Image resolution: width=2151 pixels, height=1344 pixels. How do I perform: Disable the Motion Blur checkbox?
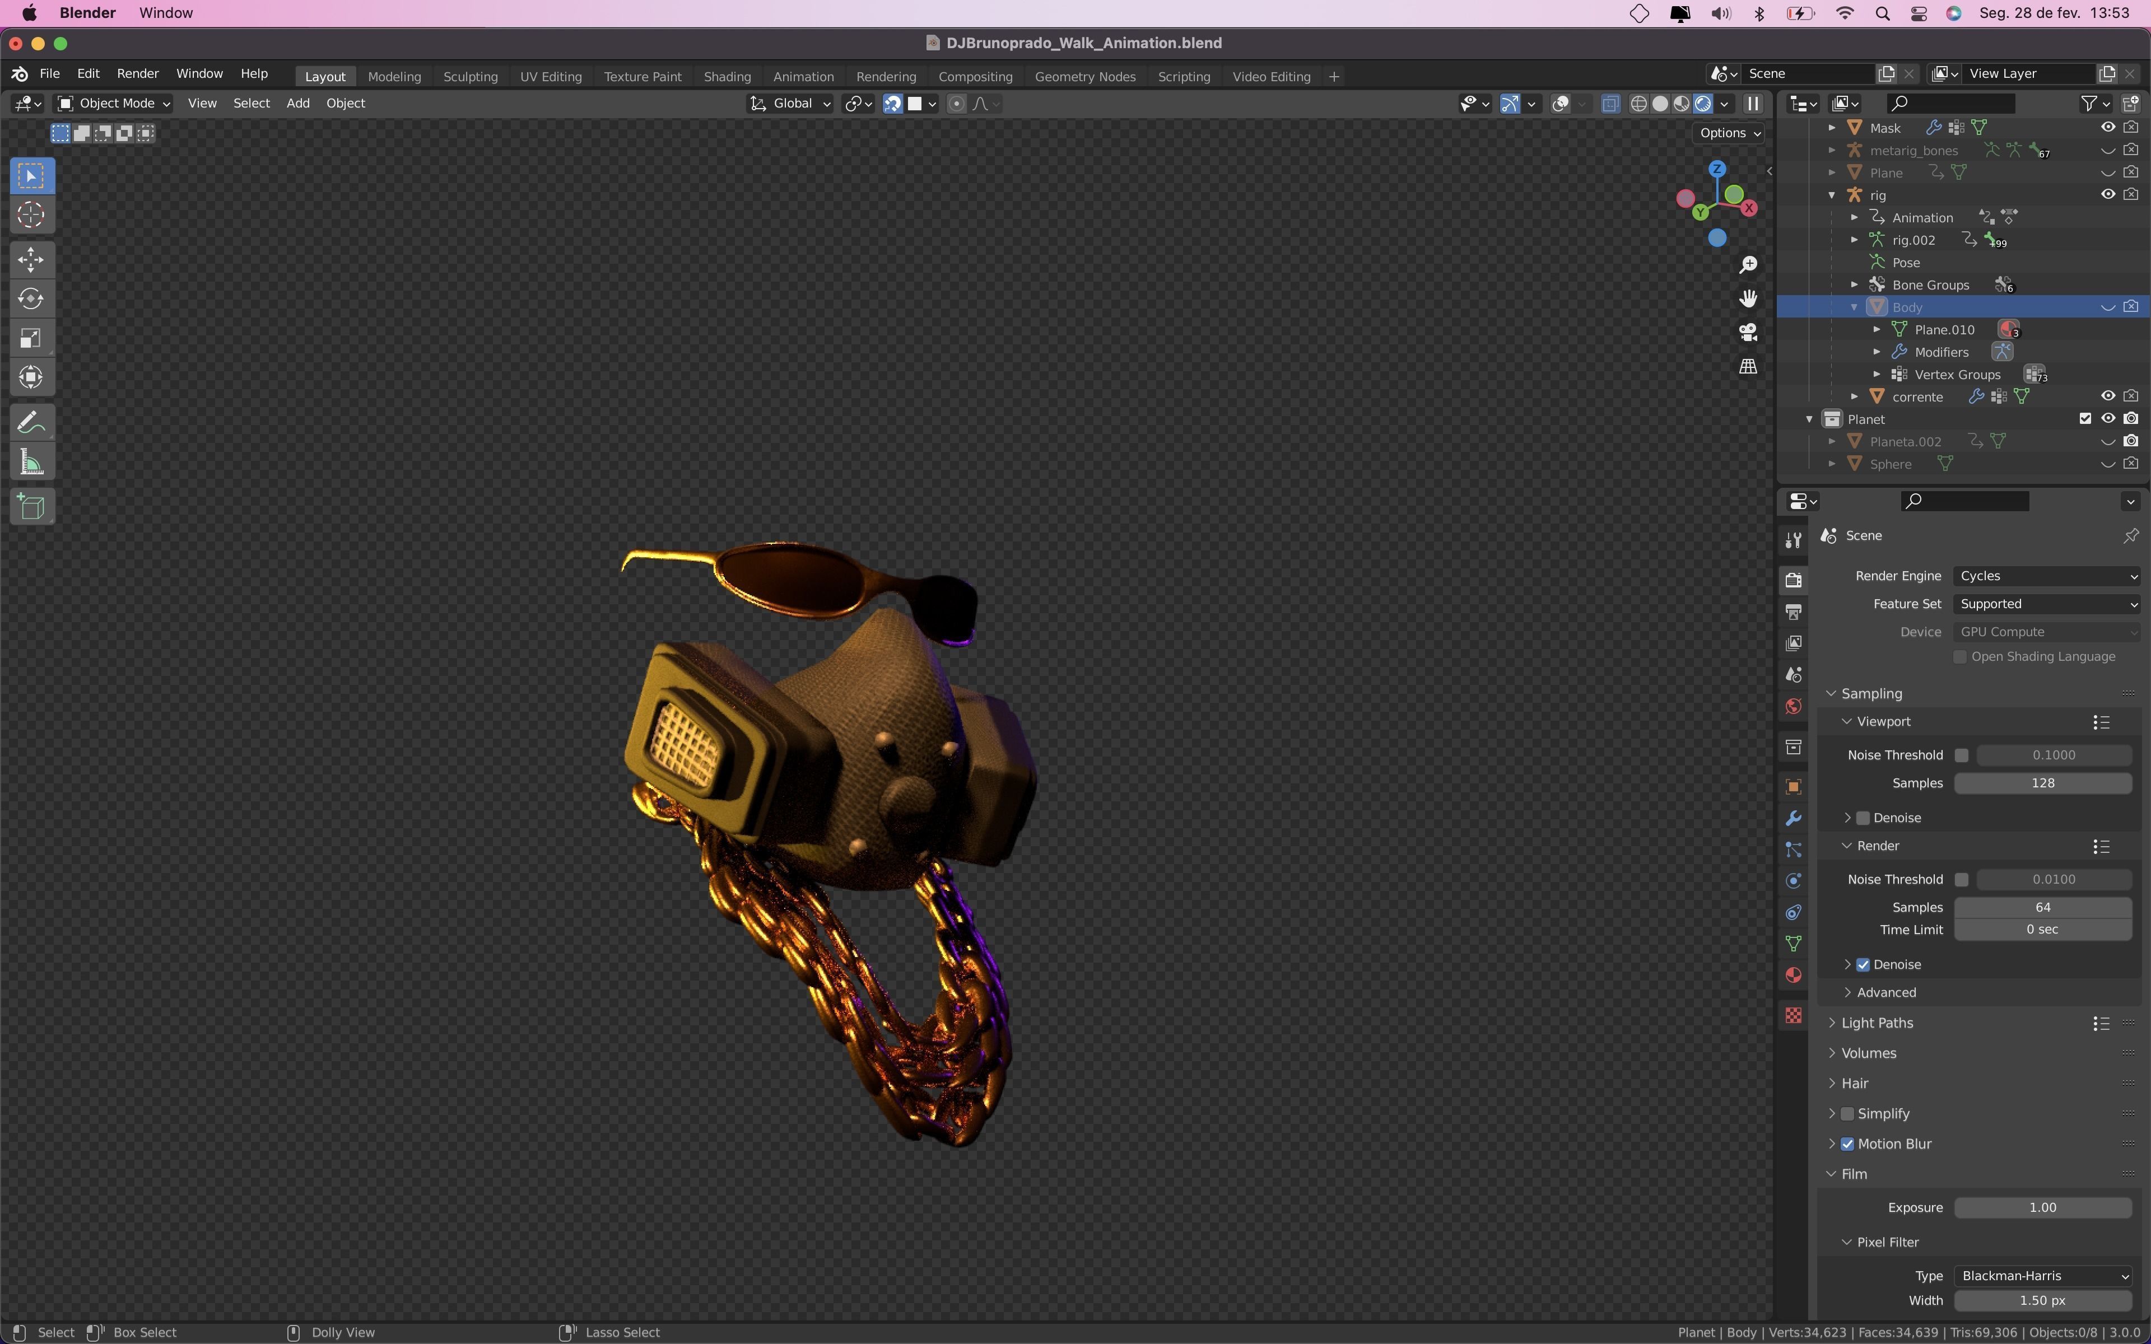(x=1847, y=1144)
